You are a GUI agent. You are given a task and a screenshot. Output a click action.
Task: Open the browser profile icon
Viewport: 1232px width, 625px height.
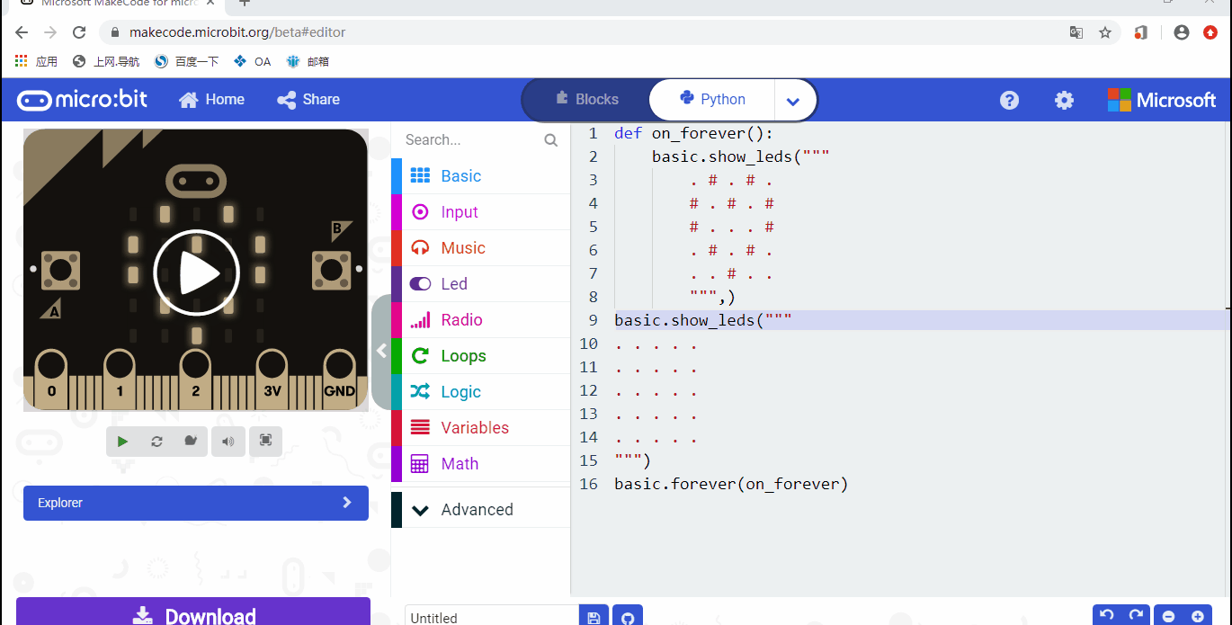click(x=1182, y=32)
